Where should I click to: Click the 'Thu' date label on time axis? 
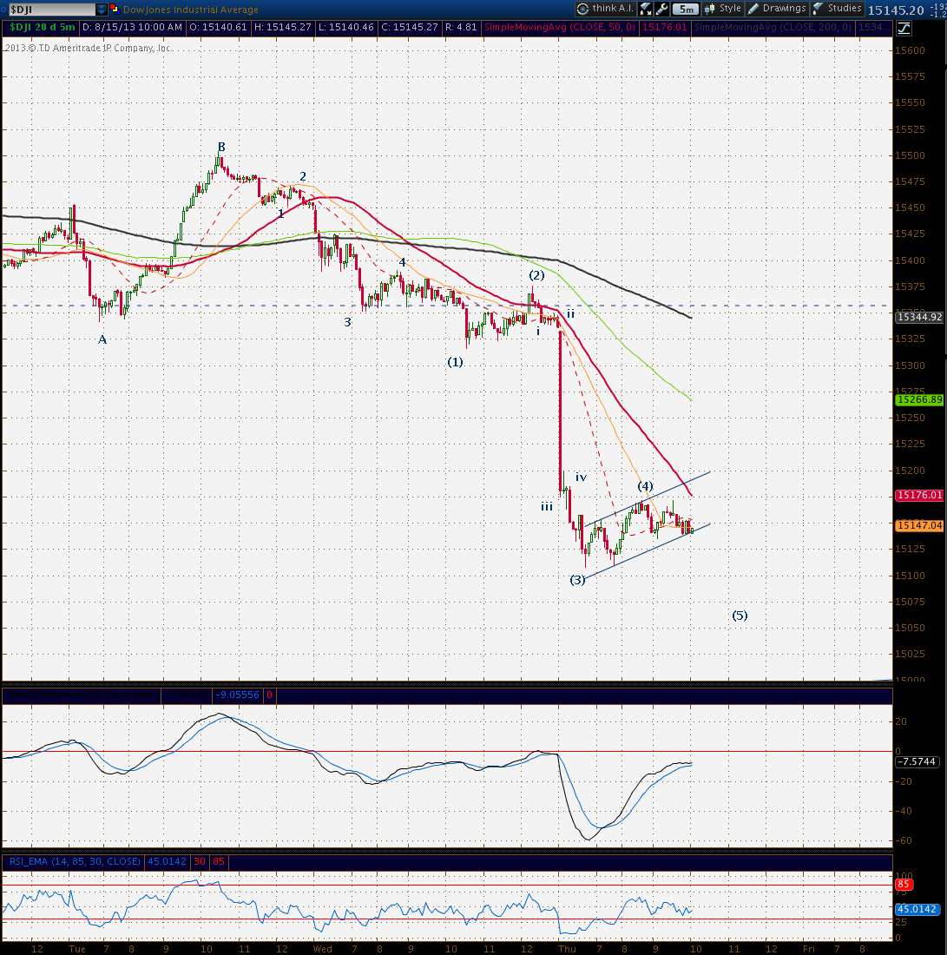(x=567, y=948)
